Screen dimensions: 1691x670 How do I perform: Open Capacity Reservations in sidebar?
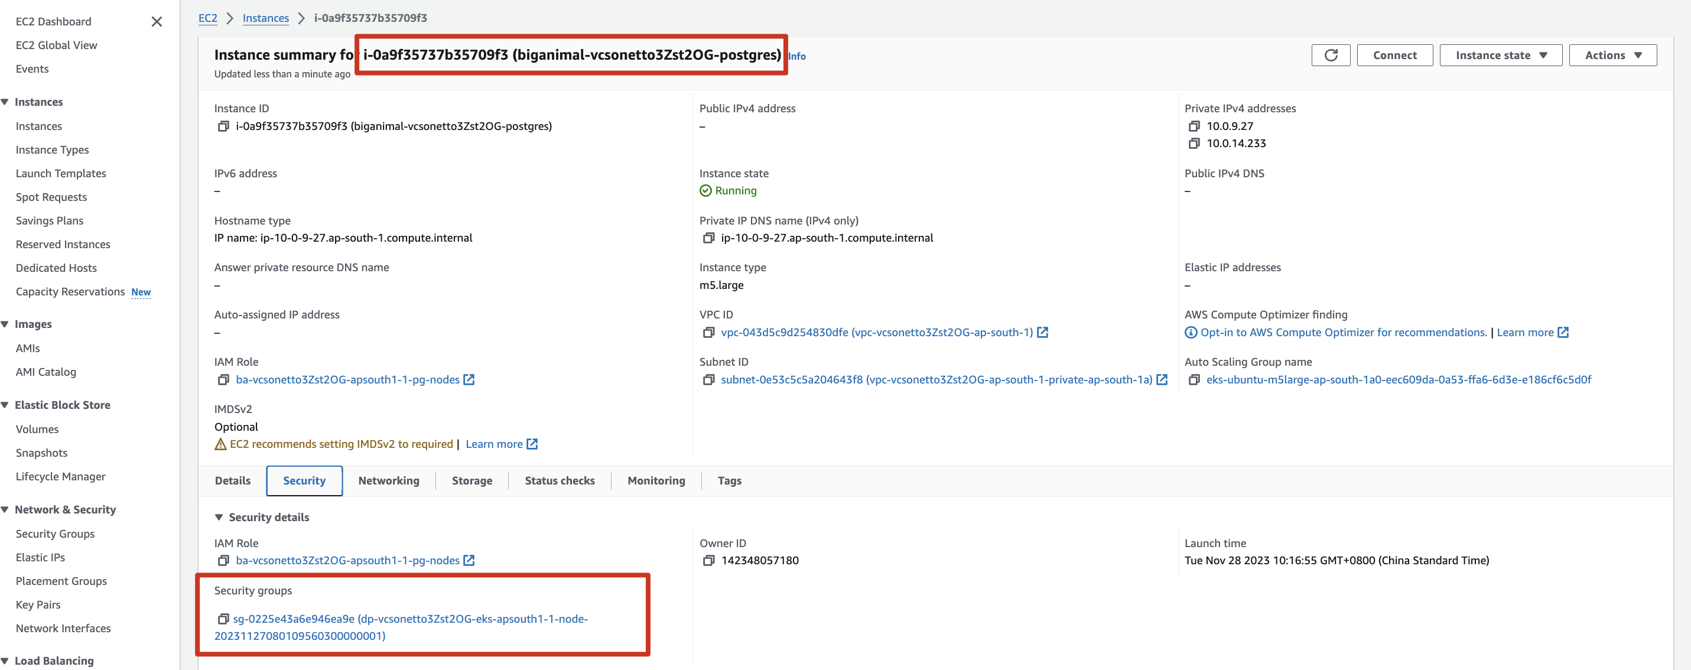tap(70, 291)
